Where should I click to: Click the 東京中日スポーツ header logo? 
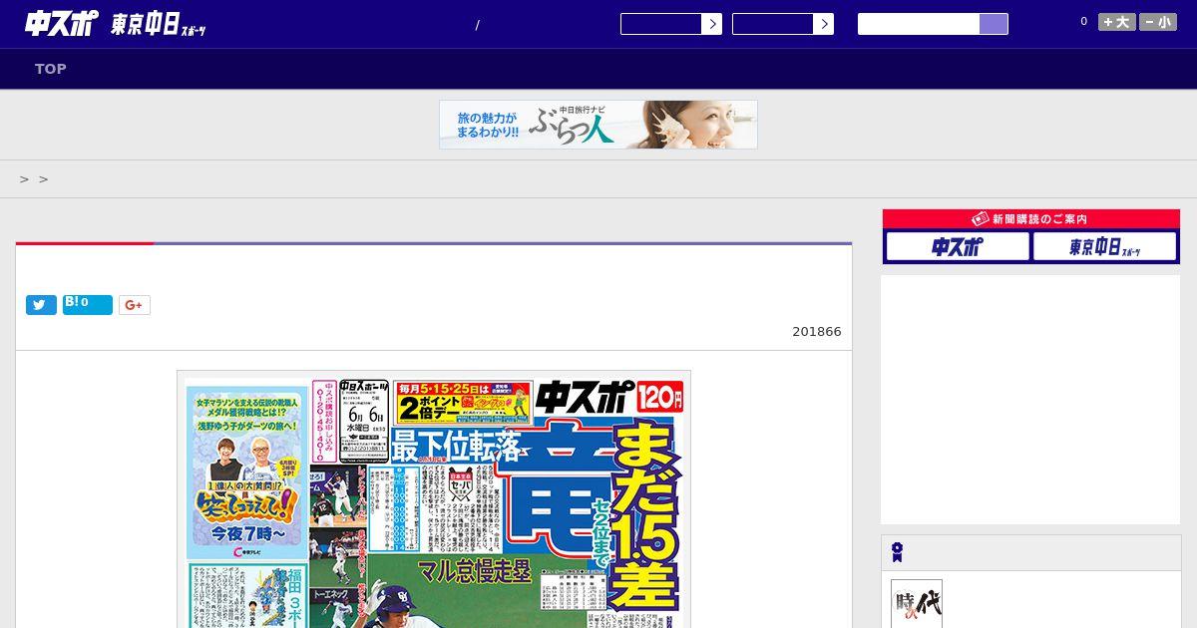tap(159, 25)
